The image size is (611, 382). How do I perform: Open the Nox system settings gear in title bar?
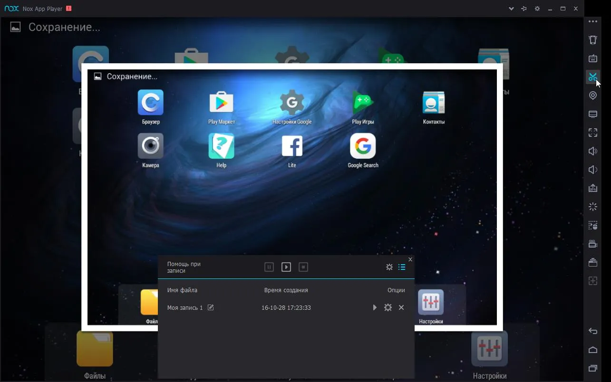coord(537,9)
